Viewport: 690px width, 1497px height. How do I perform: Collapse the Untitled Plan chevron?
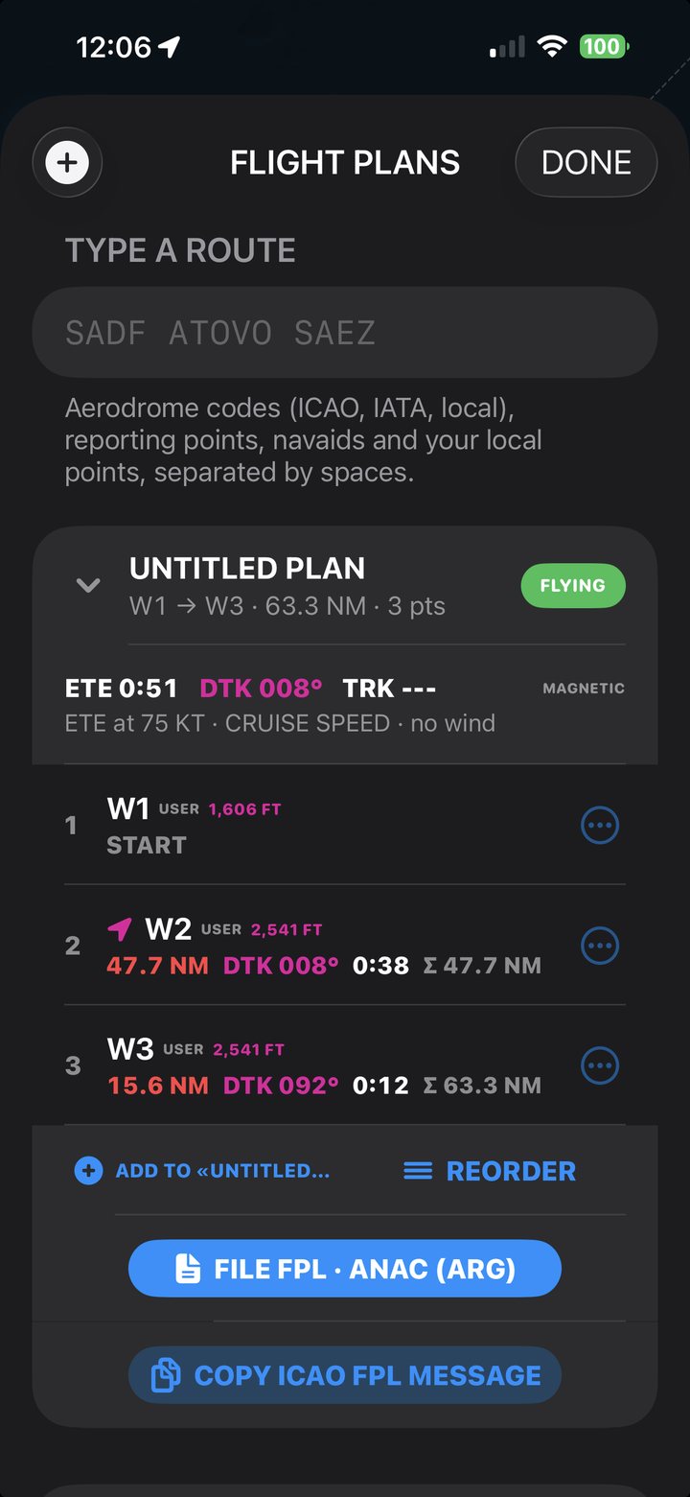click(x=88, y=585)
